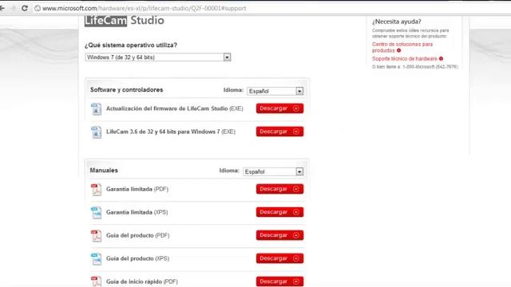
Task: Click PDF icon beside Guía de inicio rápido
Action: coord(96,281)
